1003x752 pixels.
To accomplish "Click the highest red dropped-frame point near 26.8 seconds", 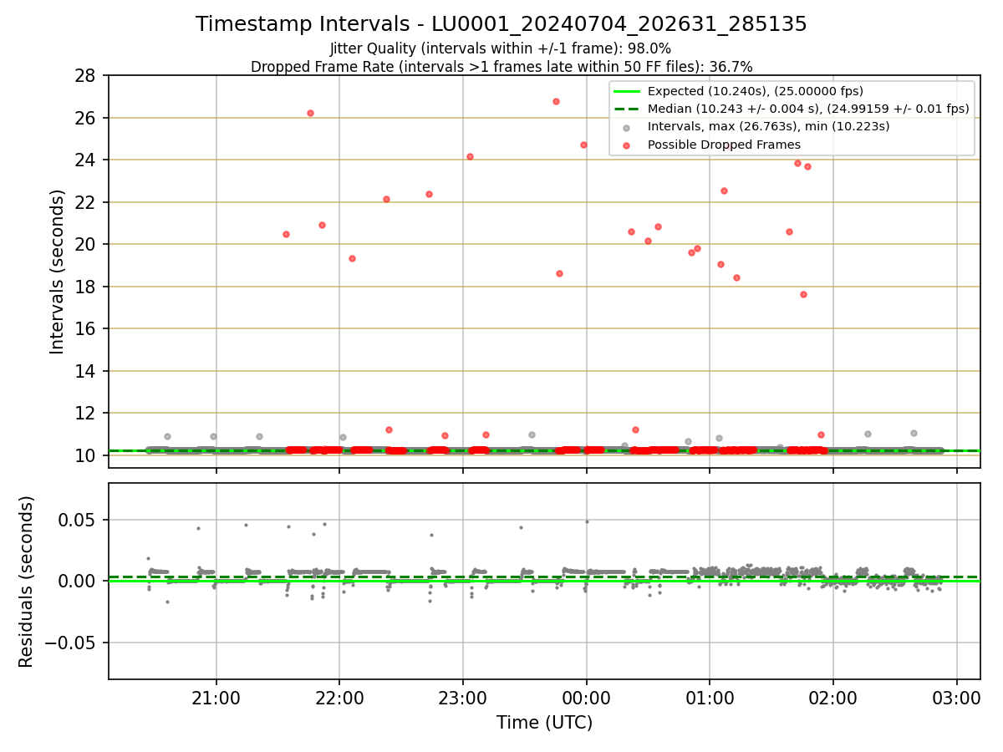I will [x=556, y=101].
